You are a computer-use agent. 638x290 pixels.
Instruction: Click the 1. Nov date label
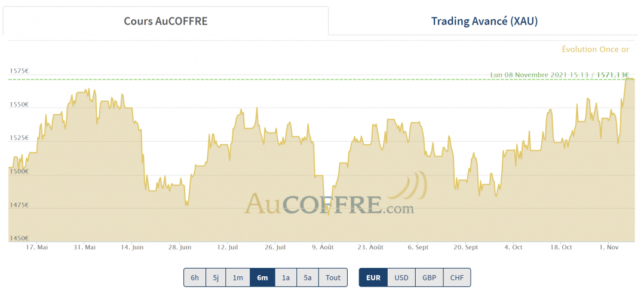(608, 247)
